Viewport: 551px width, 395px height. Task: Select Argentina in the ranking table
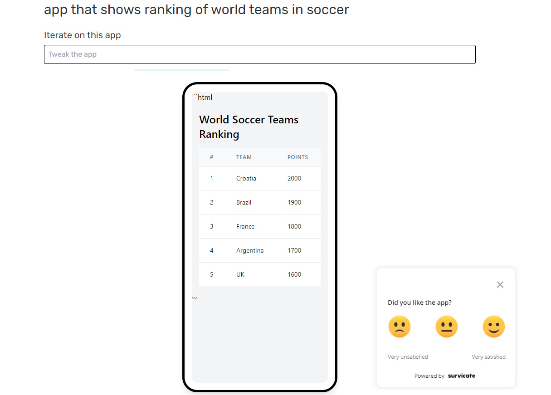[x=250, y=250]
